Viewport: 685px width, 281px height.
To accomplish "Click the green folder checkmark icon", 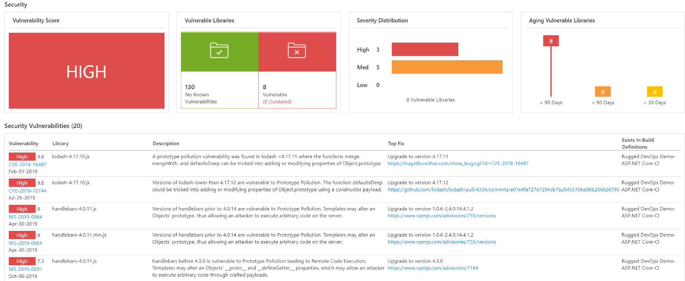I will coord(219,51).
